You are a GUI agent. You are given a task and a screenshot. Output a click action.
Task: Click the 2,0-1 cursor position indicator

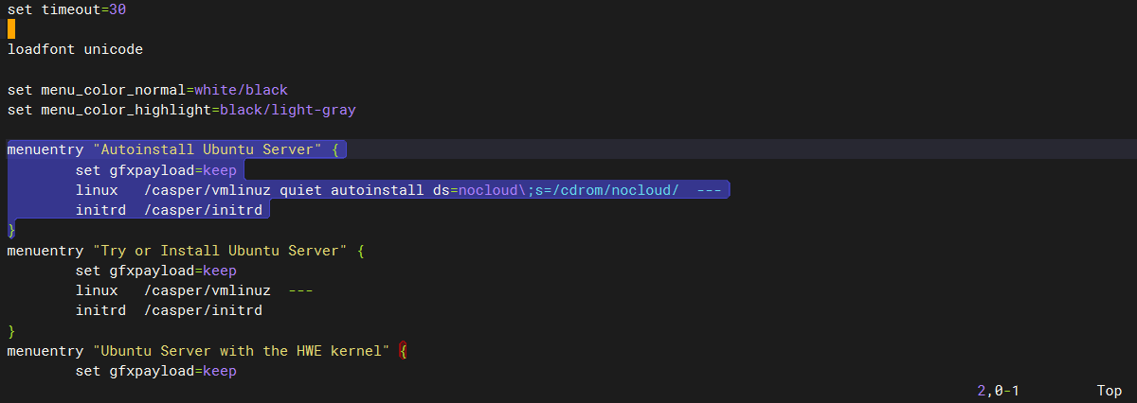pos(998,391)
